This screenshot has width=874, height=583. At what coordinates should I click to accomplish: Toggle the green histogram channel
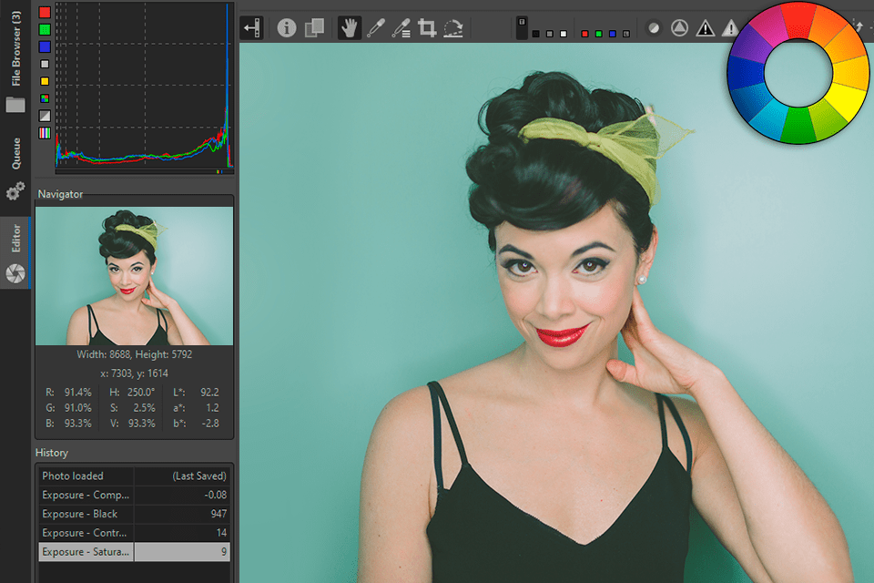click(45, 29)
